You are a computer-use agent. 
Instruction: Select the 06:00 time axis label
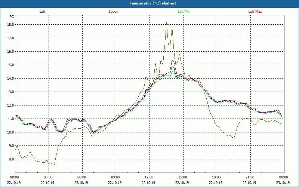81,177
